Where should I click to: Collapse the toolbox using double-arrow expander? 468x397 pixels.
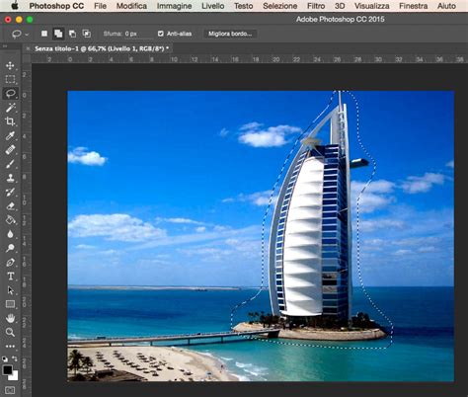click(5, 46)
